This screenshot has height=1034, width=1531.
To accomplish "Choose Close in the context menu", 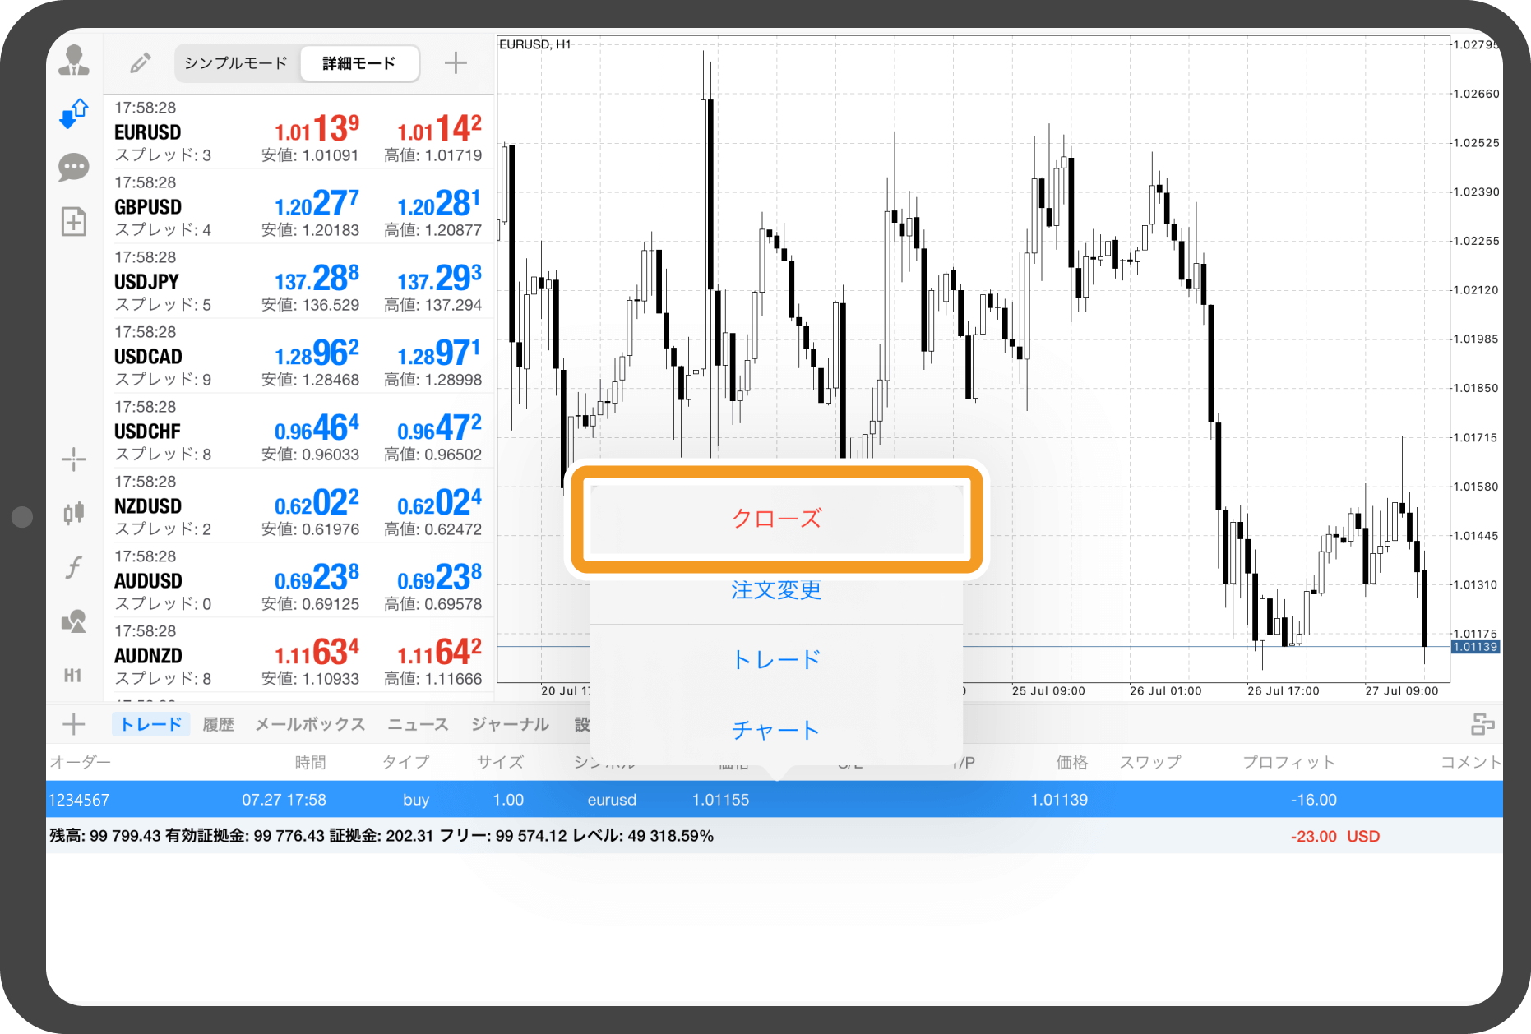I will pos(777,519).
